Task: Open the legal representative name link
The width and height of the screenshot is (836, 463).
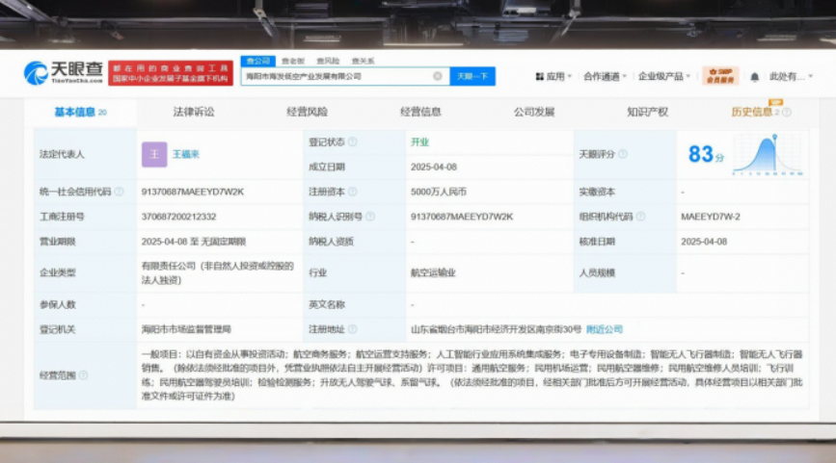Action: pos(185,154)
